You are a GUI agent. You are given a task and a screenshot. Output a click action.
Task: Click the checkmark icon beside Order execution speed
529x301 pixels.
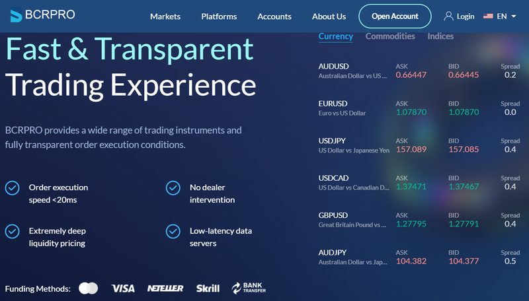(12, 188)
